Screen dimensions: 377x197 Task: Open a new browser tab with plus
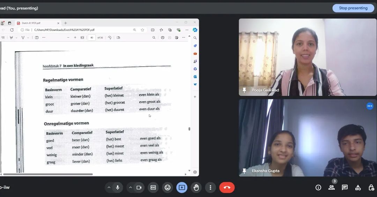65,23
